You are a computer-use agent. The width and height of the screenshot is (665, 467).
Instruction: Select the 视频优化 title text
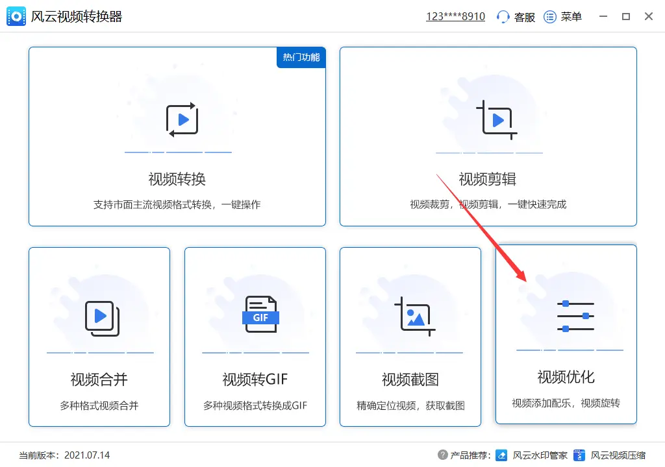(x=566, y=377)
